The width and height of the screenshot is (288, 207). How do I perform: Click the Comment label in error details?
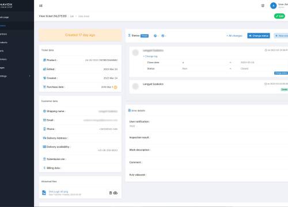(x=136, y=162)
